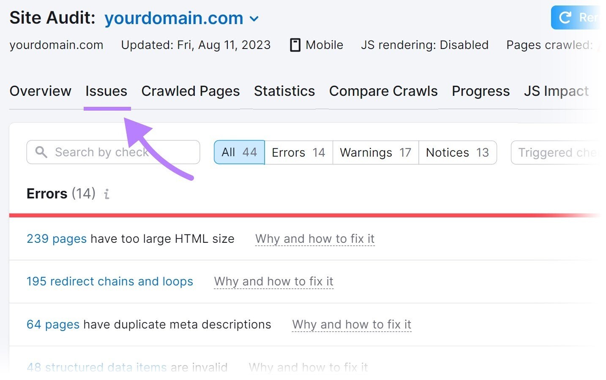Enable the Notices 13 filter
This screenshot has height=380, width=606.
(x=457, y=152)
